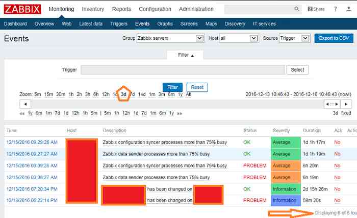Screen dimensions: 357x218
Task: Set zoom to All
Action: click(188, 94)
